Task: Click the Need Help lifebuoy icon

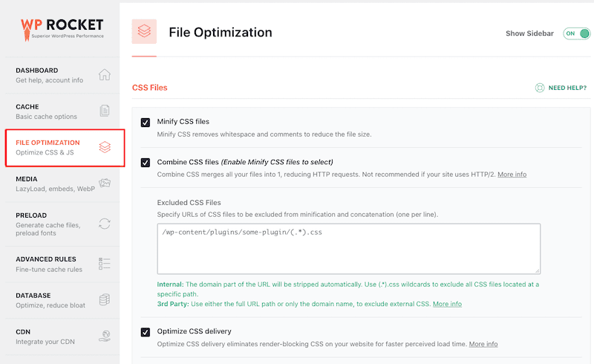Action: tap(540, 88)
